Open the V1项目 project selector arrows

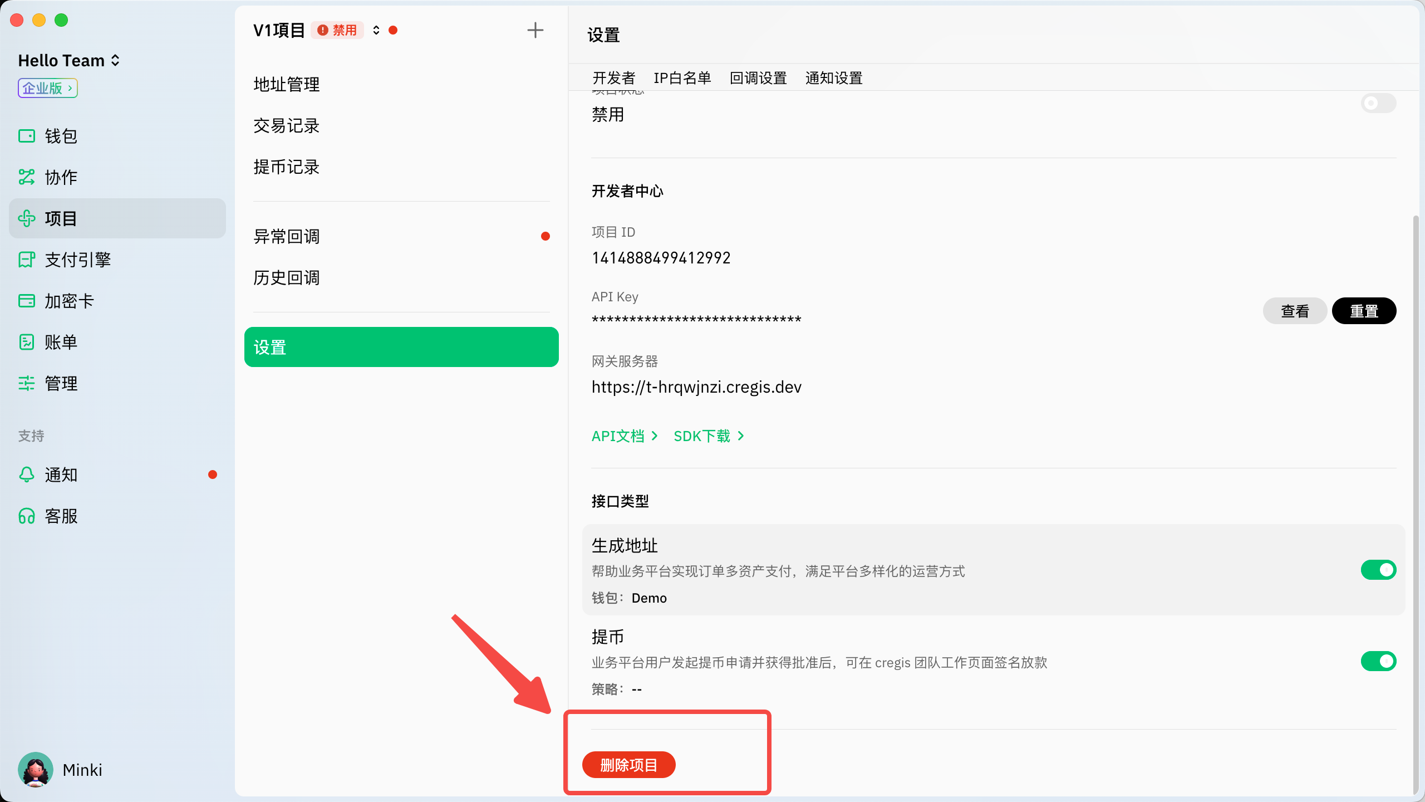(376, 30)
